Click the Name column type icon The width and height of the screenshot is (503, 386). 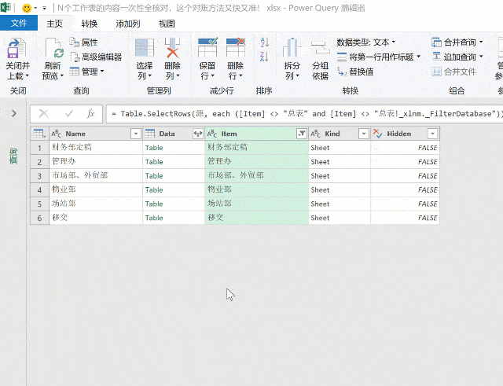coord(56,134)
